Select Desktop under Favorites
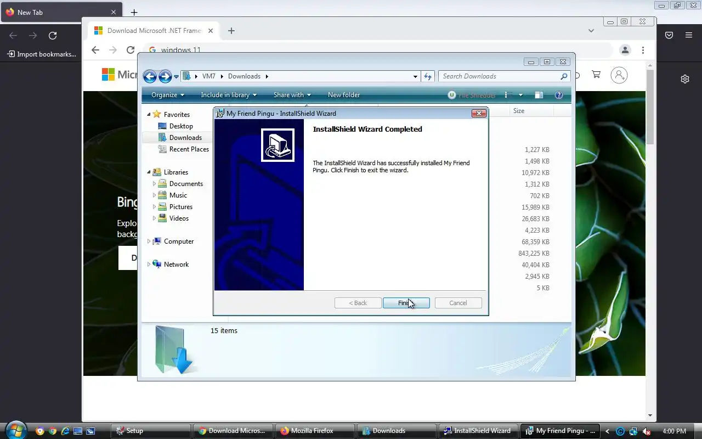Viewport: 702px width, 439px height. 181,126
